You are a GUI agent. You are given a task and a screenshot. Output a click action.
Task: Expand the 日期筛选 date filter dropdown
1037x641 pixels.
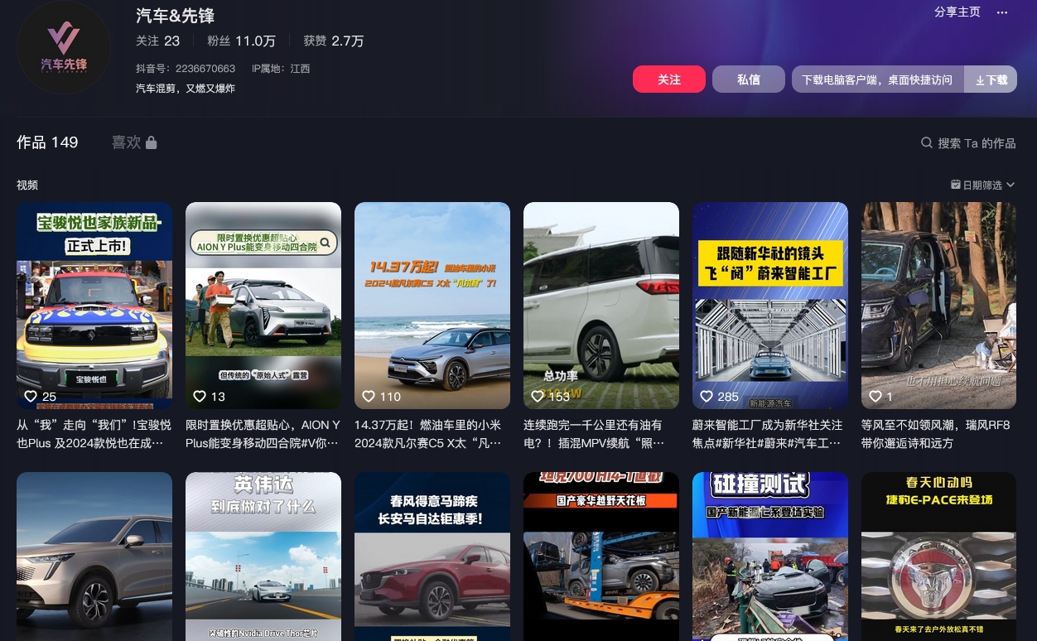pyautogui.click(x=982, y=185)
